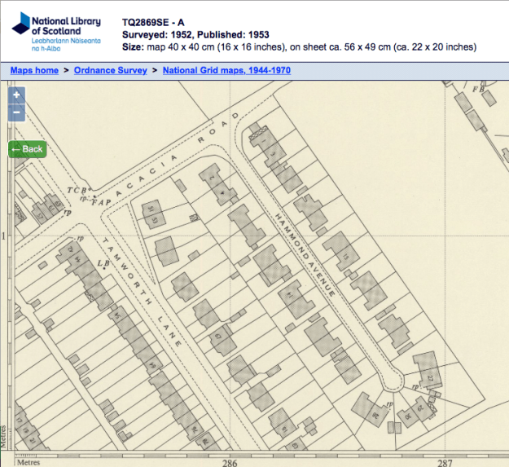Click the FAP marker near Acacia Road

tap(99, 201)
